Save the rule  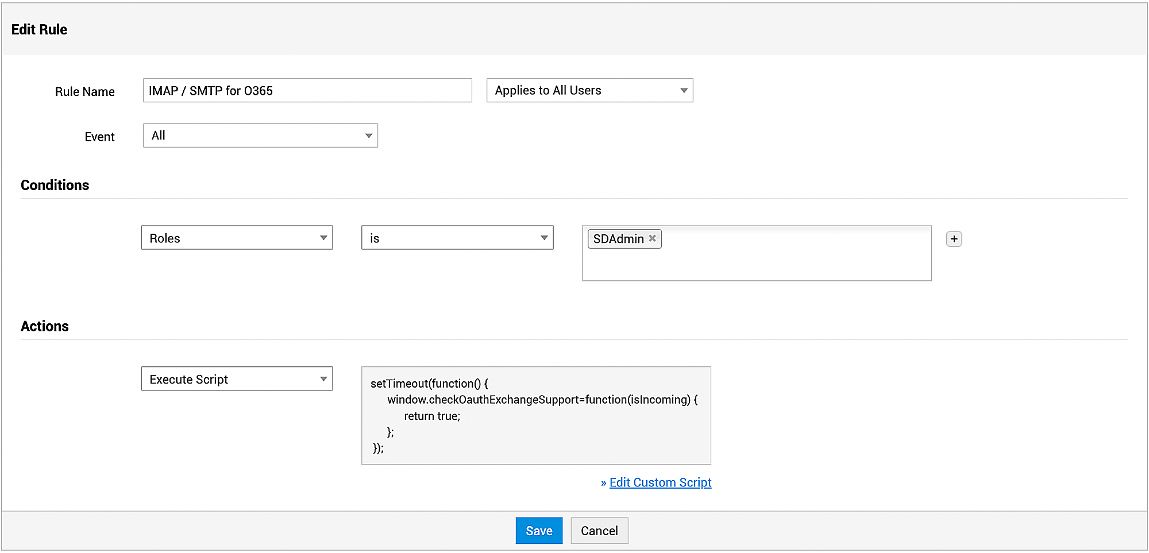coord(539,531)
